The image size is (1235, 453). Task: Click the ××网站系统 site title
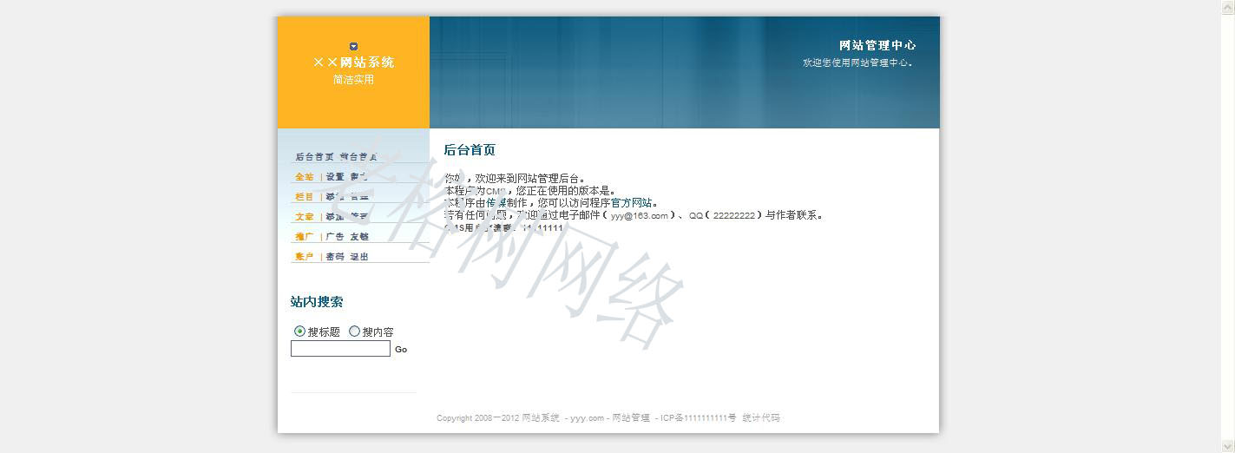point(353,62)
